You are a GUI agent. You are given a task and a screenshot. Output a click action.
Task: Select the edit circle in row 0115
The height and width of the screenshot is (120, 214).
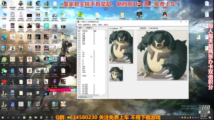94,76
